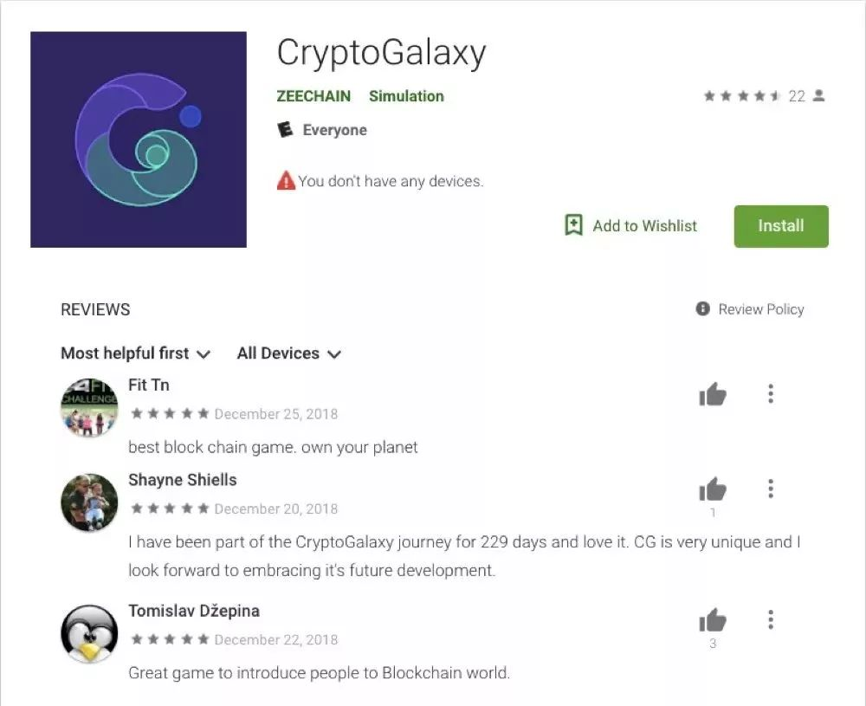
Task: Click the star rating summary with 22 reviews
Action: (x=764, y=96)
